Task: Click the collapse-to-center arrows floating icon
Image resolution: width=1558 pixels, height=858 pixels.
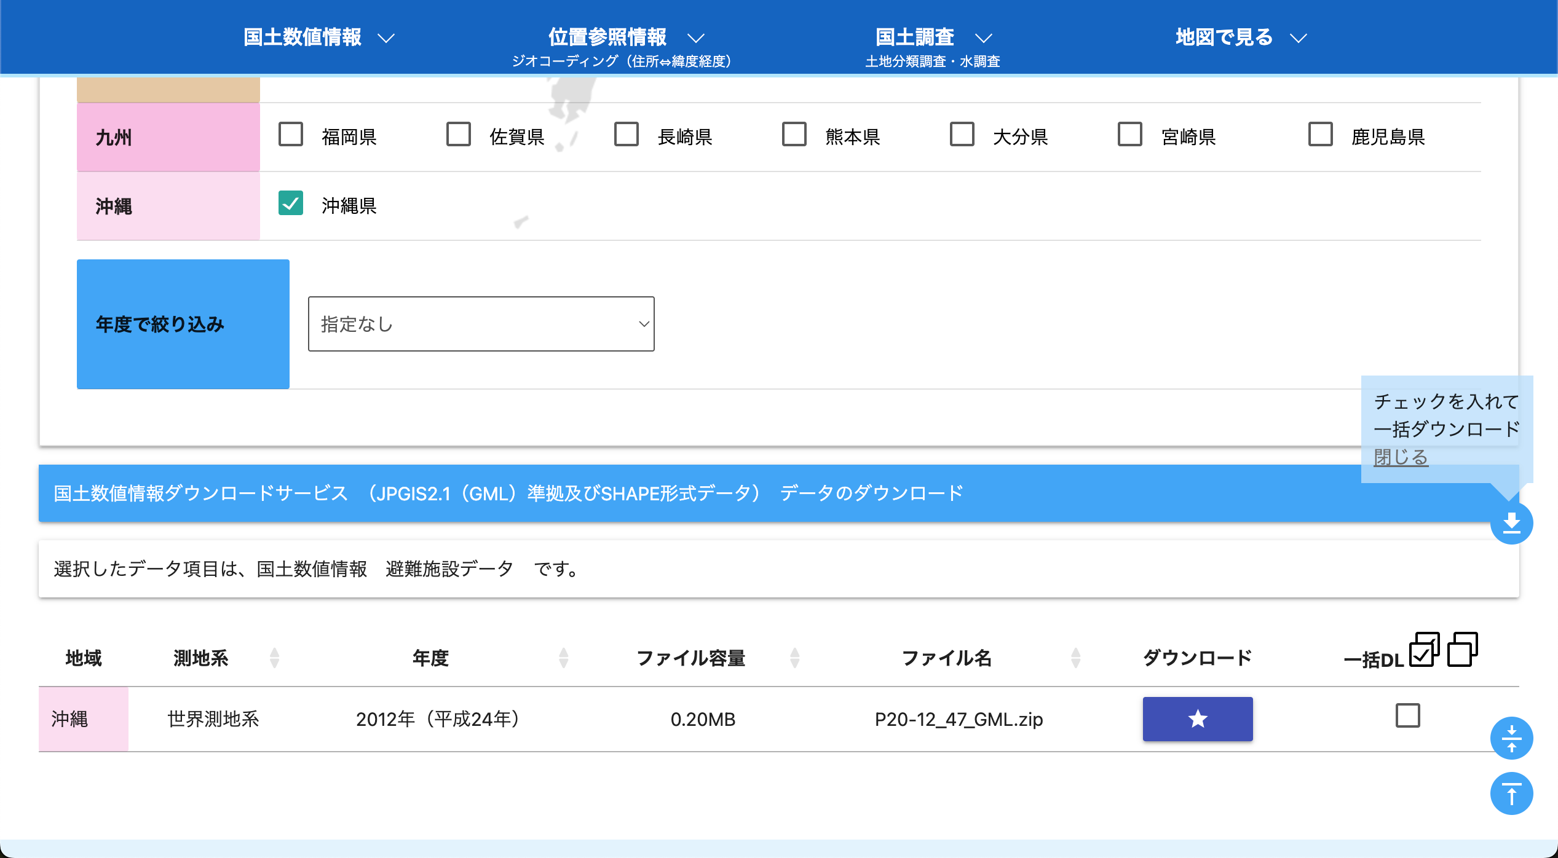Action: [x=1511, y=738]
